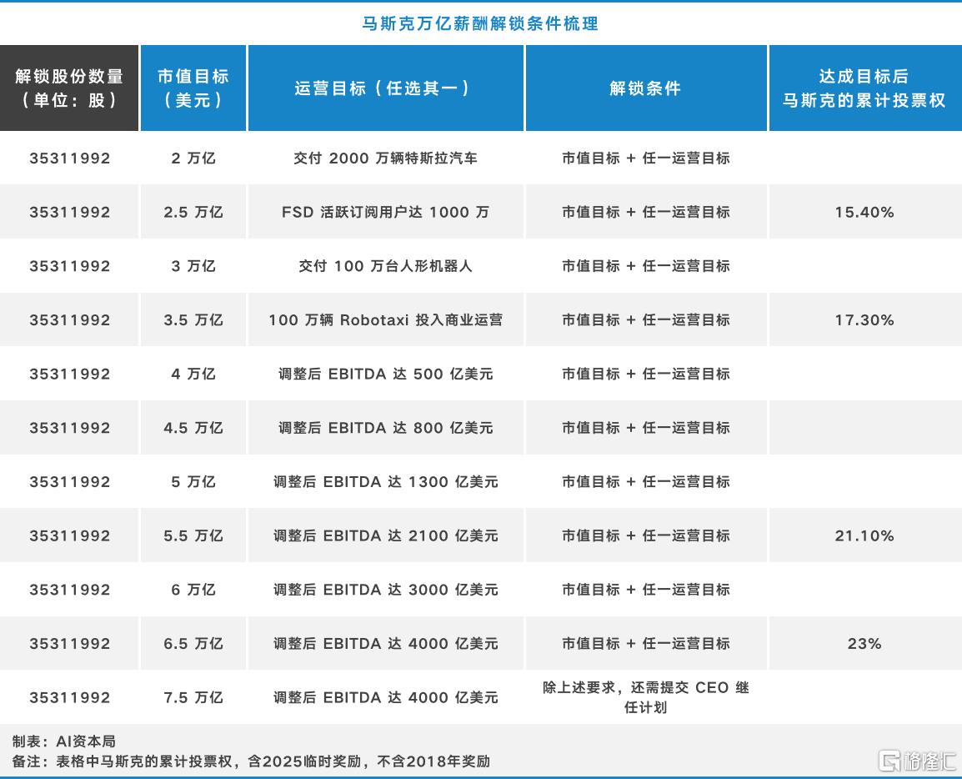The width and height of the screenshot is (962, 779).
Task: Select the 调整后 EBITDA 达 500 亿美元 cell
Action: [x=386, y=374]
